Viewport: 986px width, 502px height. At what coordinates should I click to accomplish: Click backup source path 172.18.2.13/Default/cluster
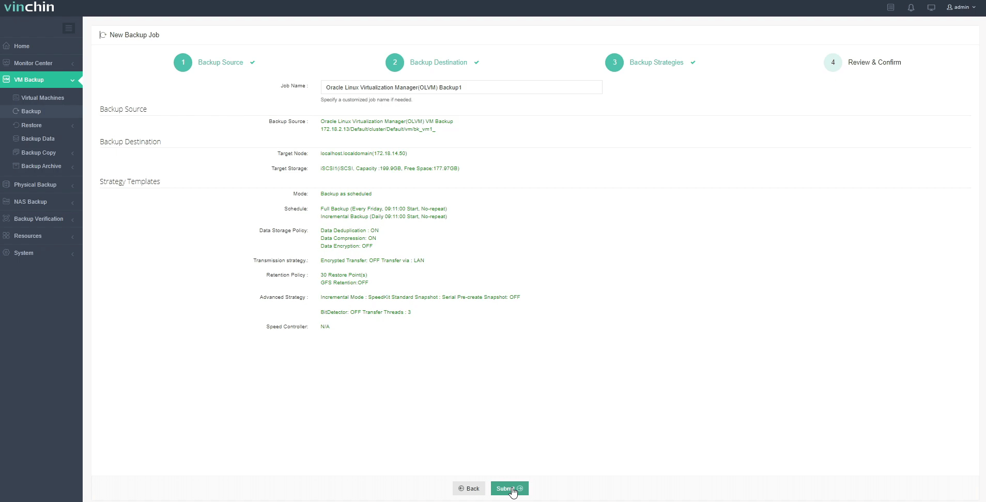point(378,129)
